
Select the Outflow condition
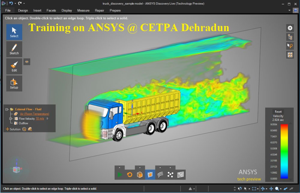[x=23, y=123]
